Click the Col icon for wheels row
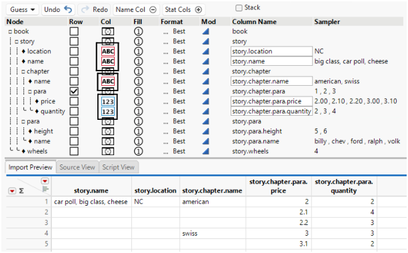 [108, 151]
